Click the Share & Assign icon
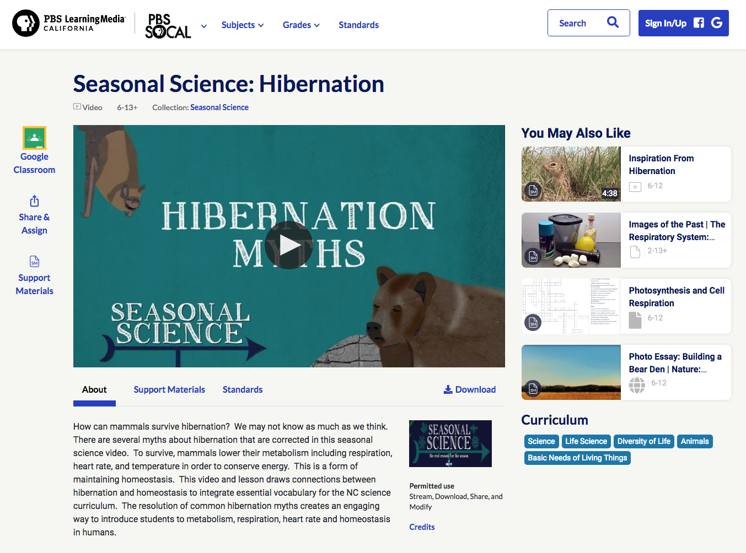The height and width of the screenshot is (553, 746). tap(34, 201)
